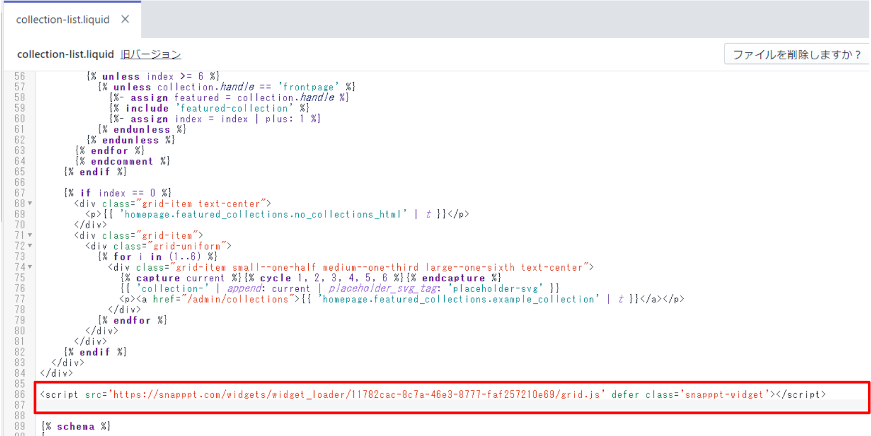Click the 'unless index >= 6' line
This screenshot has height=436, width=871.
click(x=153, y=76)
